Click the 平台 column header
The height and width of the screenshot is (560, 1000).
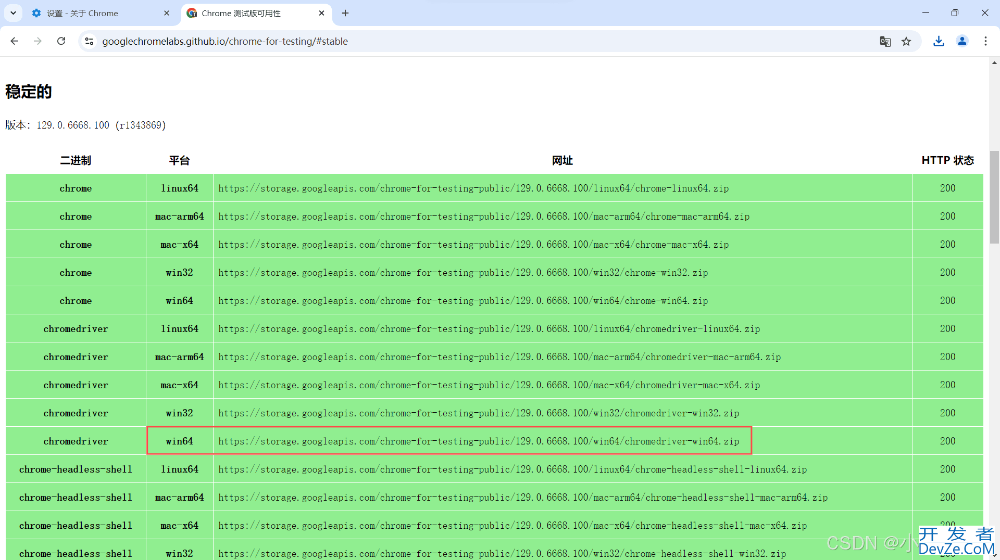[x=179, y=160]
